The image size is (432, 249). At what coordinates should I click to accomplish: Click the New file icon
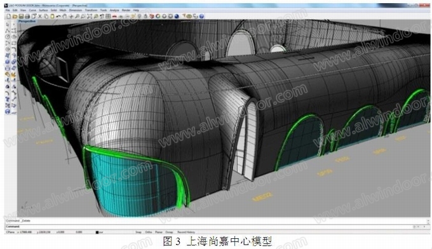[8, 17]
